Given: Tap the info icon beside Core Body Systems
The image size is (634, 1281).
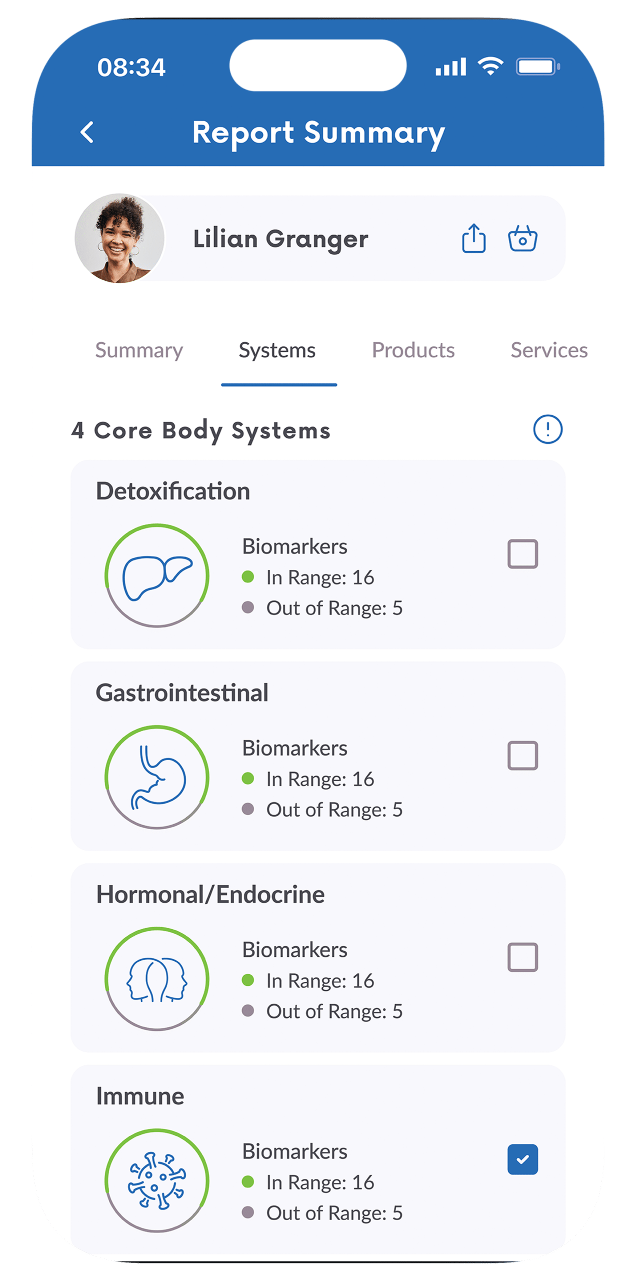Looking at the screenshot, I should click(547, 429).
